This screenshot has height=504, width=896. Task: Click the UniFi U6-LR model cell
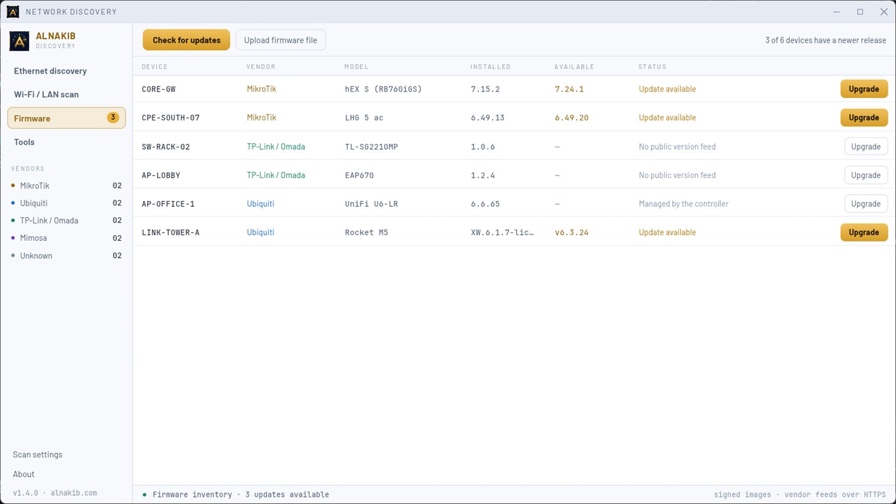coord(371,204)
